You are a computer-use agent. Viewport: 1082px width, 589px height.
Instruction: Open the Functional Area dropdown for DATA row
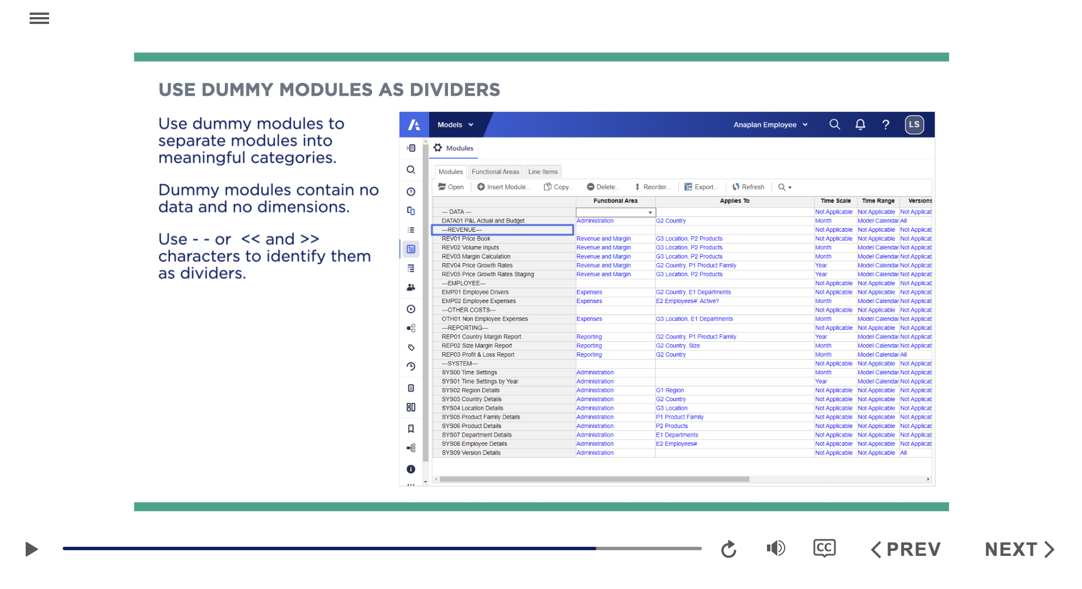pos(650,212)
